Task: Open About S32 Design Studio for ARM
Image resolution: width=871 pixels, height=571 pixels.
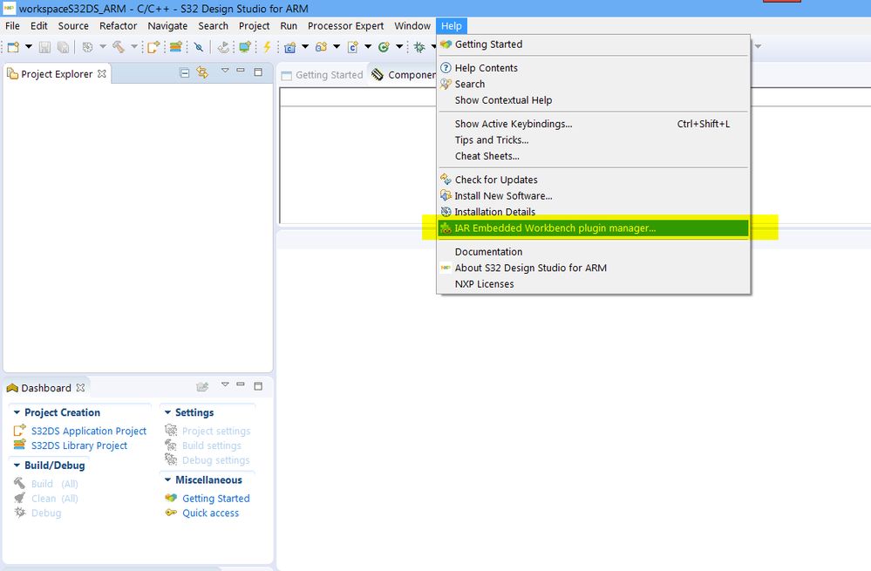Action: click(593, 268)
